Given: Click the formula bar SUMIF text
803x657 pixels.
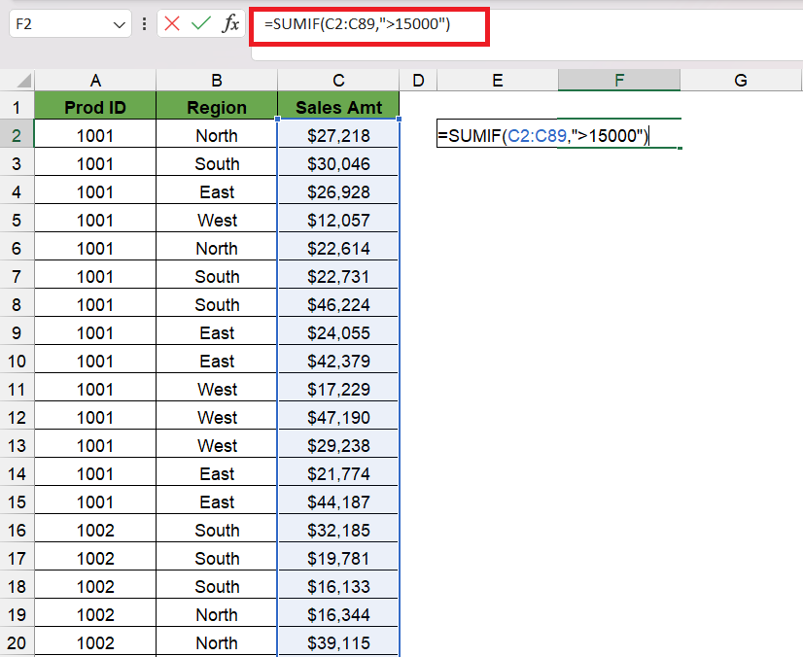Looking at the screenshot, I should point(358,23).
